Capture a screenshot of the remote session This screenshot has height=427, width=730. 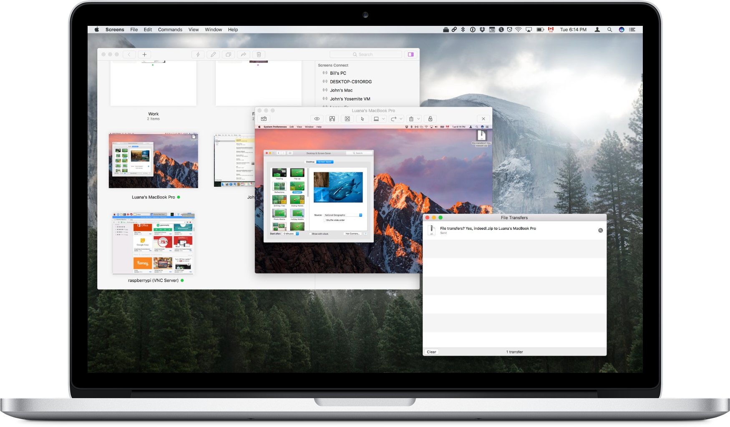(x=264, y=118)
